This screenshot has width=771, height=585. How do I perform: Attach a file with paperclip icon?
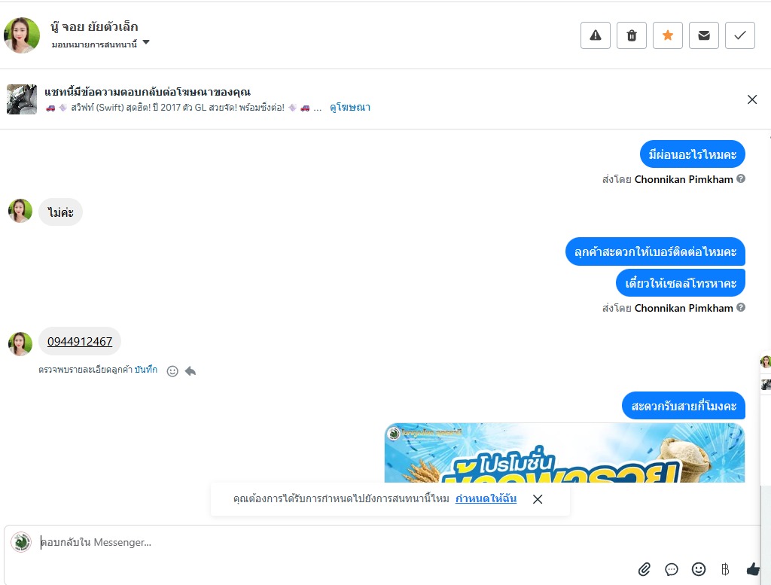645,569
